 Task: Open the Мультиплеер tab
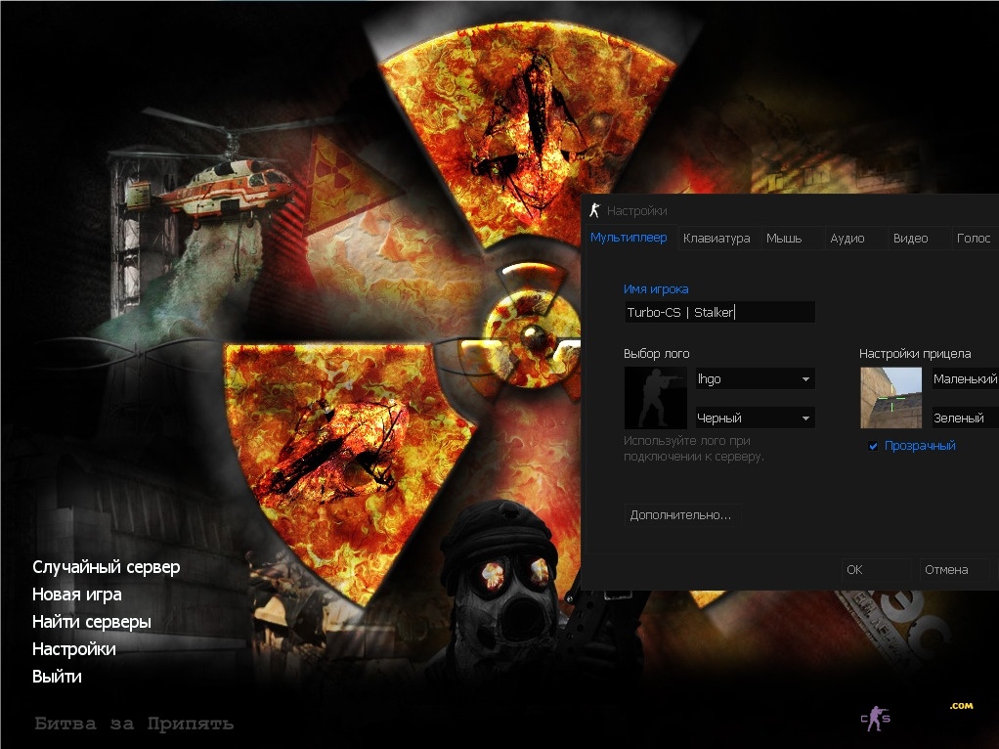click(629, 238)
